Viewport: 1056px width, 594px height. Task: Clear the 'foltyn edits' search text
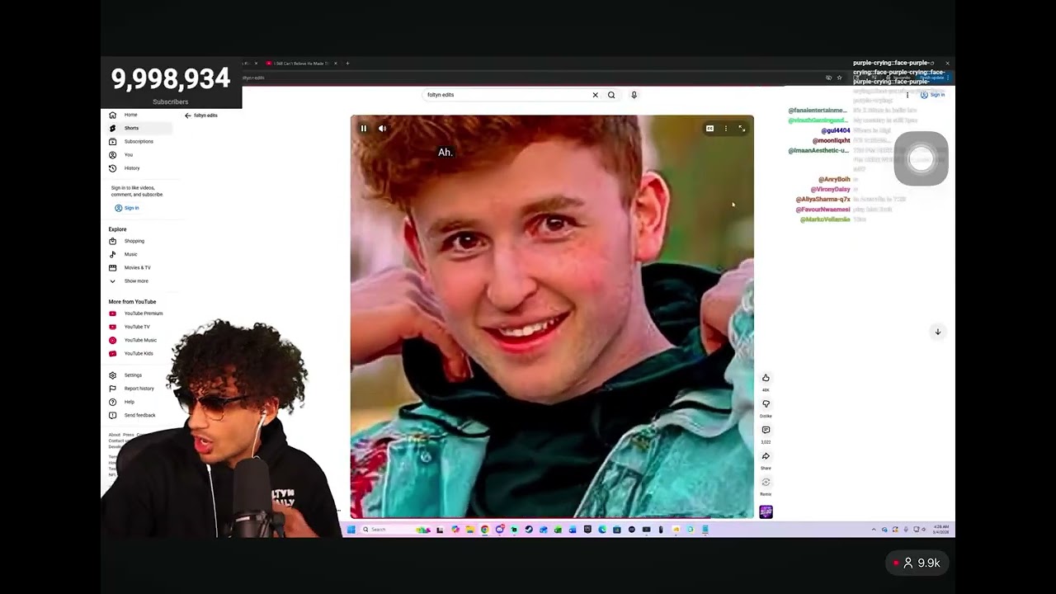595,95
